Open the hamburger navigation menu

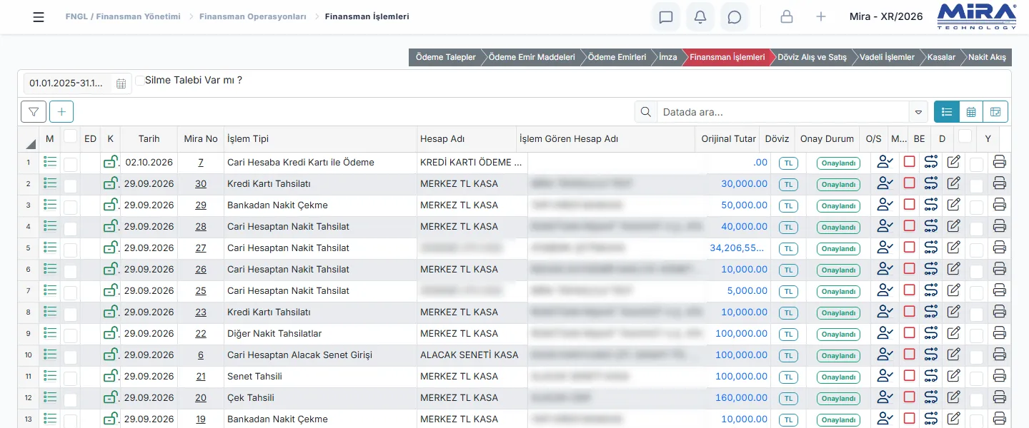tap(39, 17)
